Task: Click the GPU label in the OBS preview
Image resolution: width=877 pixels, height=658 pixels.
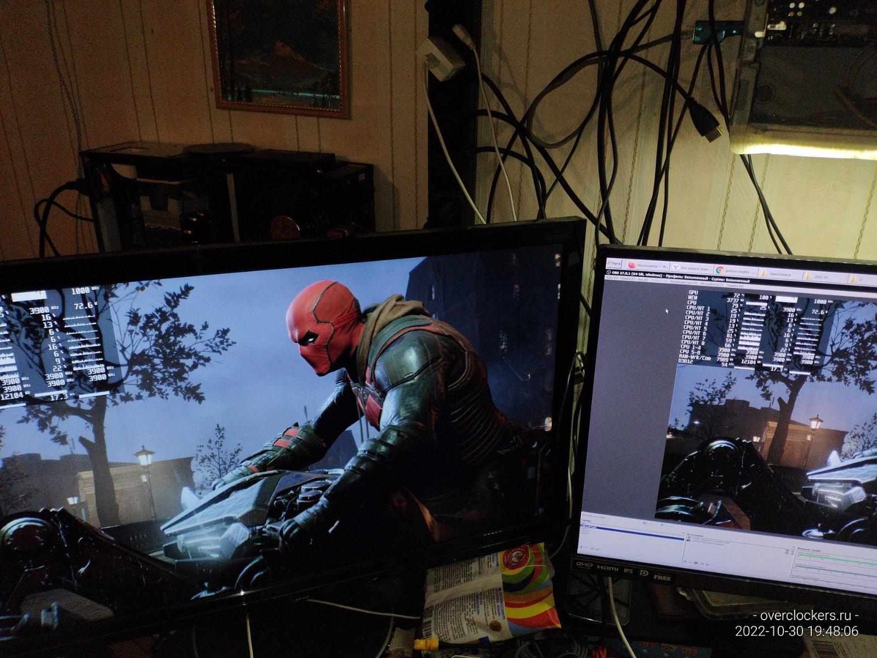Action: (693, 293)
